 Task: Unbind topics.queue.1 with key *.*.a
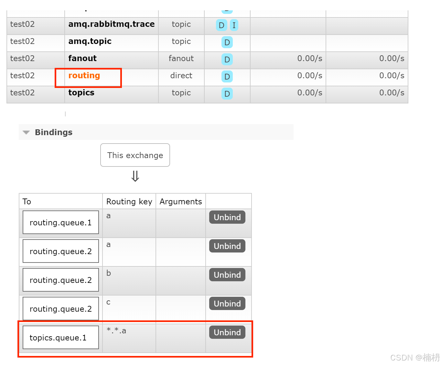[x=227, y=332]
